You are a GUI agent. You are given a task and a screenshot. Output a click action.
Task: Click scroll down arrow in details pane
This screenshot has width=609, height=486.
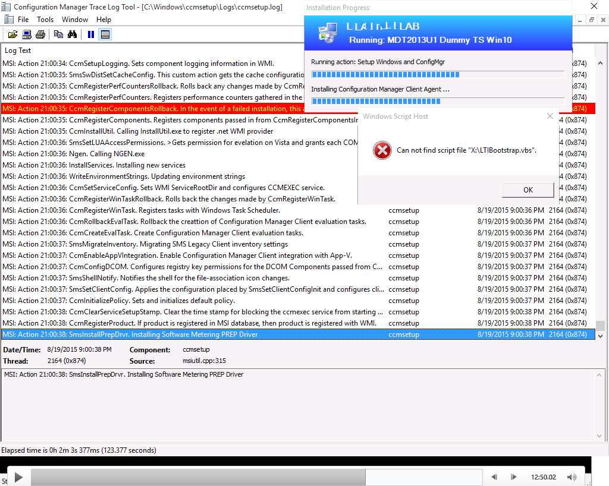pos(599,436)
